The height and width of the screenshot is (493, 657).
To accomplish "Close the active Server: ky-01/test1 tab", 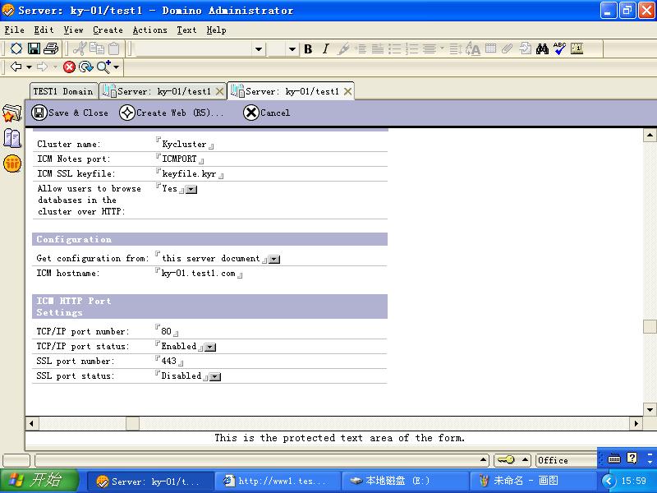I will [x=348, y=92].
